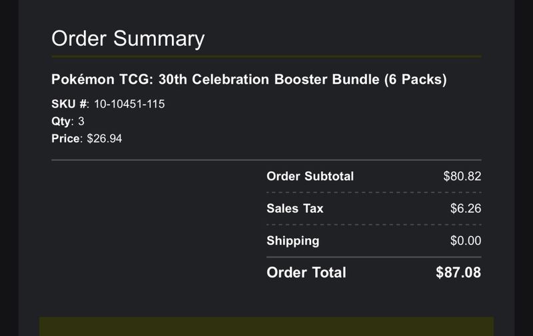Click the (6 Packs) text in title
Image resolution: width=533 pixels, height=336 pixels.
pos(415,79)
